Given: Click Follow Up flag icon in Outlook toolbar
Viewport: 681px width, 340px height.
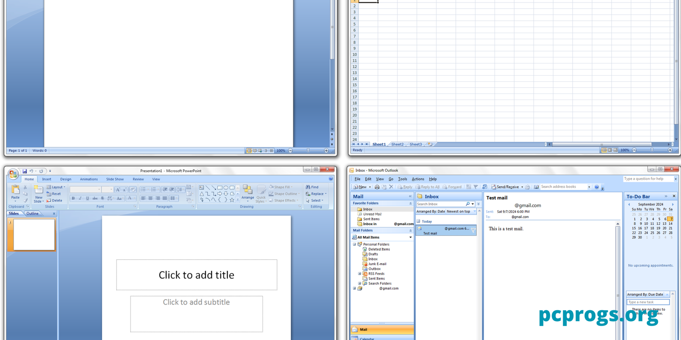Looking at the screenshot, I should 476,187.
